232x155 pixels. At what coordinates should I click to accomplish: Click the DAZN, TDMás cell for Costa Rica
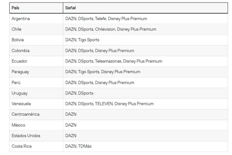(78, 146)
